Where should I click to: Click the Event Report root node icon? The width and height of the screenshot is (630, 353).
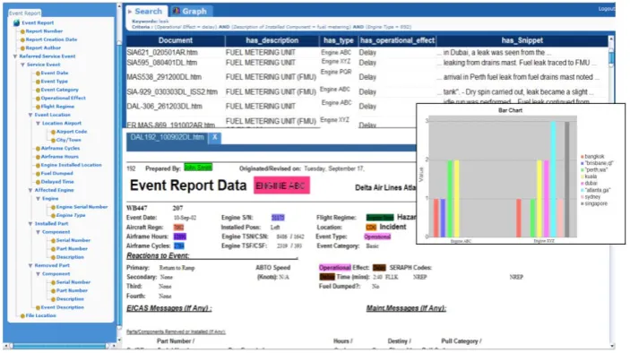coord(16,23)
